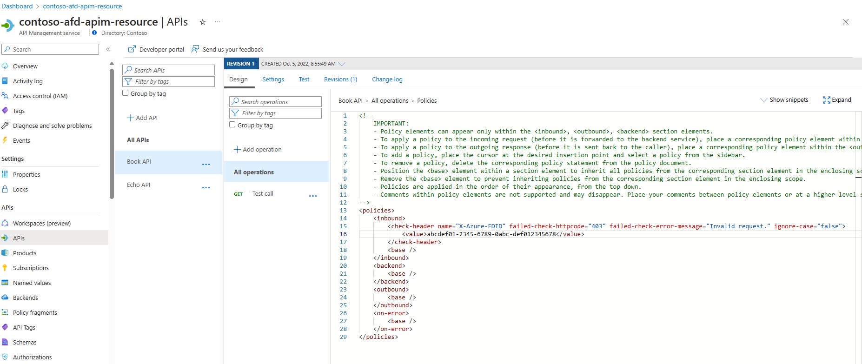Click Dashboard breadcrumb link
The image size is (862, 364).
click(x=17, y=6)
